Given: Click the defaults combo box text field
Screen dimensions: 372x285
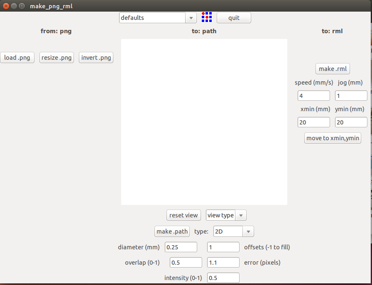Looking at the screenshot, I should pos(152,18).
